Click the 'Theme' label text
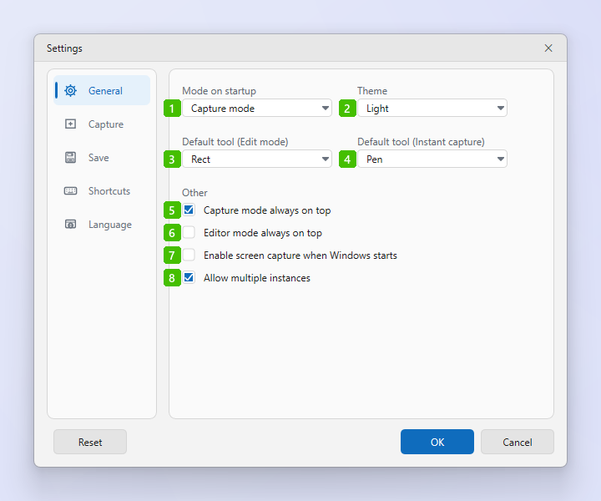The height and width of the screenshot is (501, 601). 372,91
